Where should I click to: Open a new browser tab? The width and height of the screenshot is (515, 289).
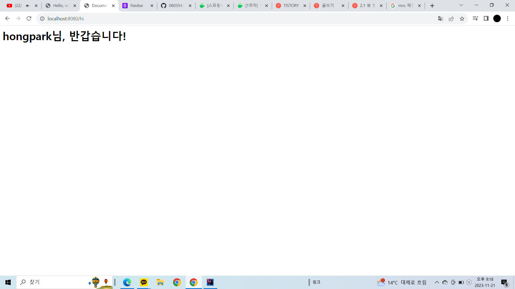[x=432, y=6]
